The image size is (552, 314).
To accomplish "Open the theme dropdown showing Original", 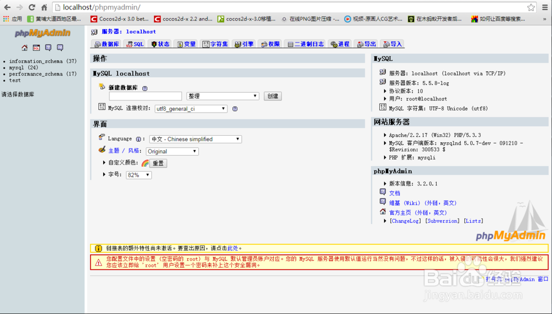I will pos(172,151).
